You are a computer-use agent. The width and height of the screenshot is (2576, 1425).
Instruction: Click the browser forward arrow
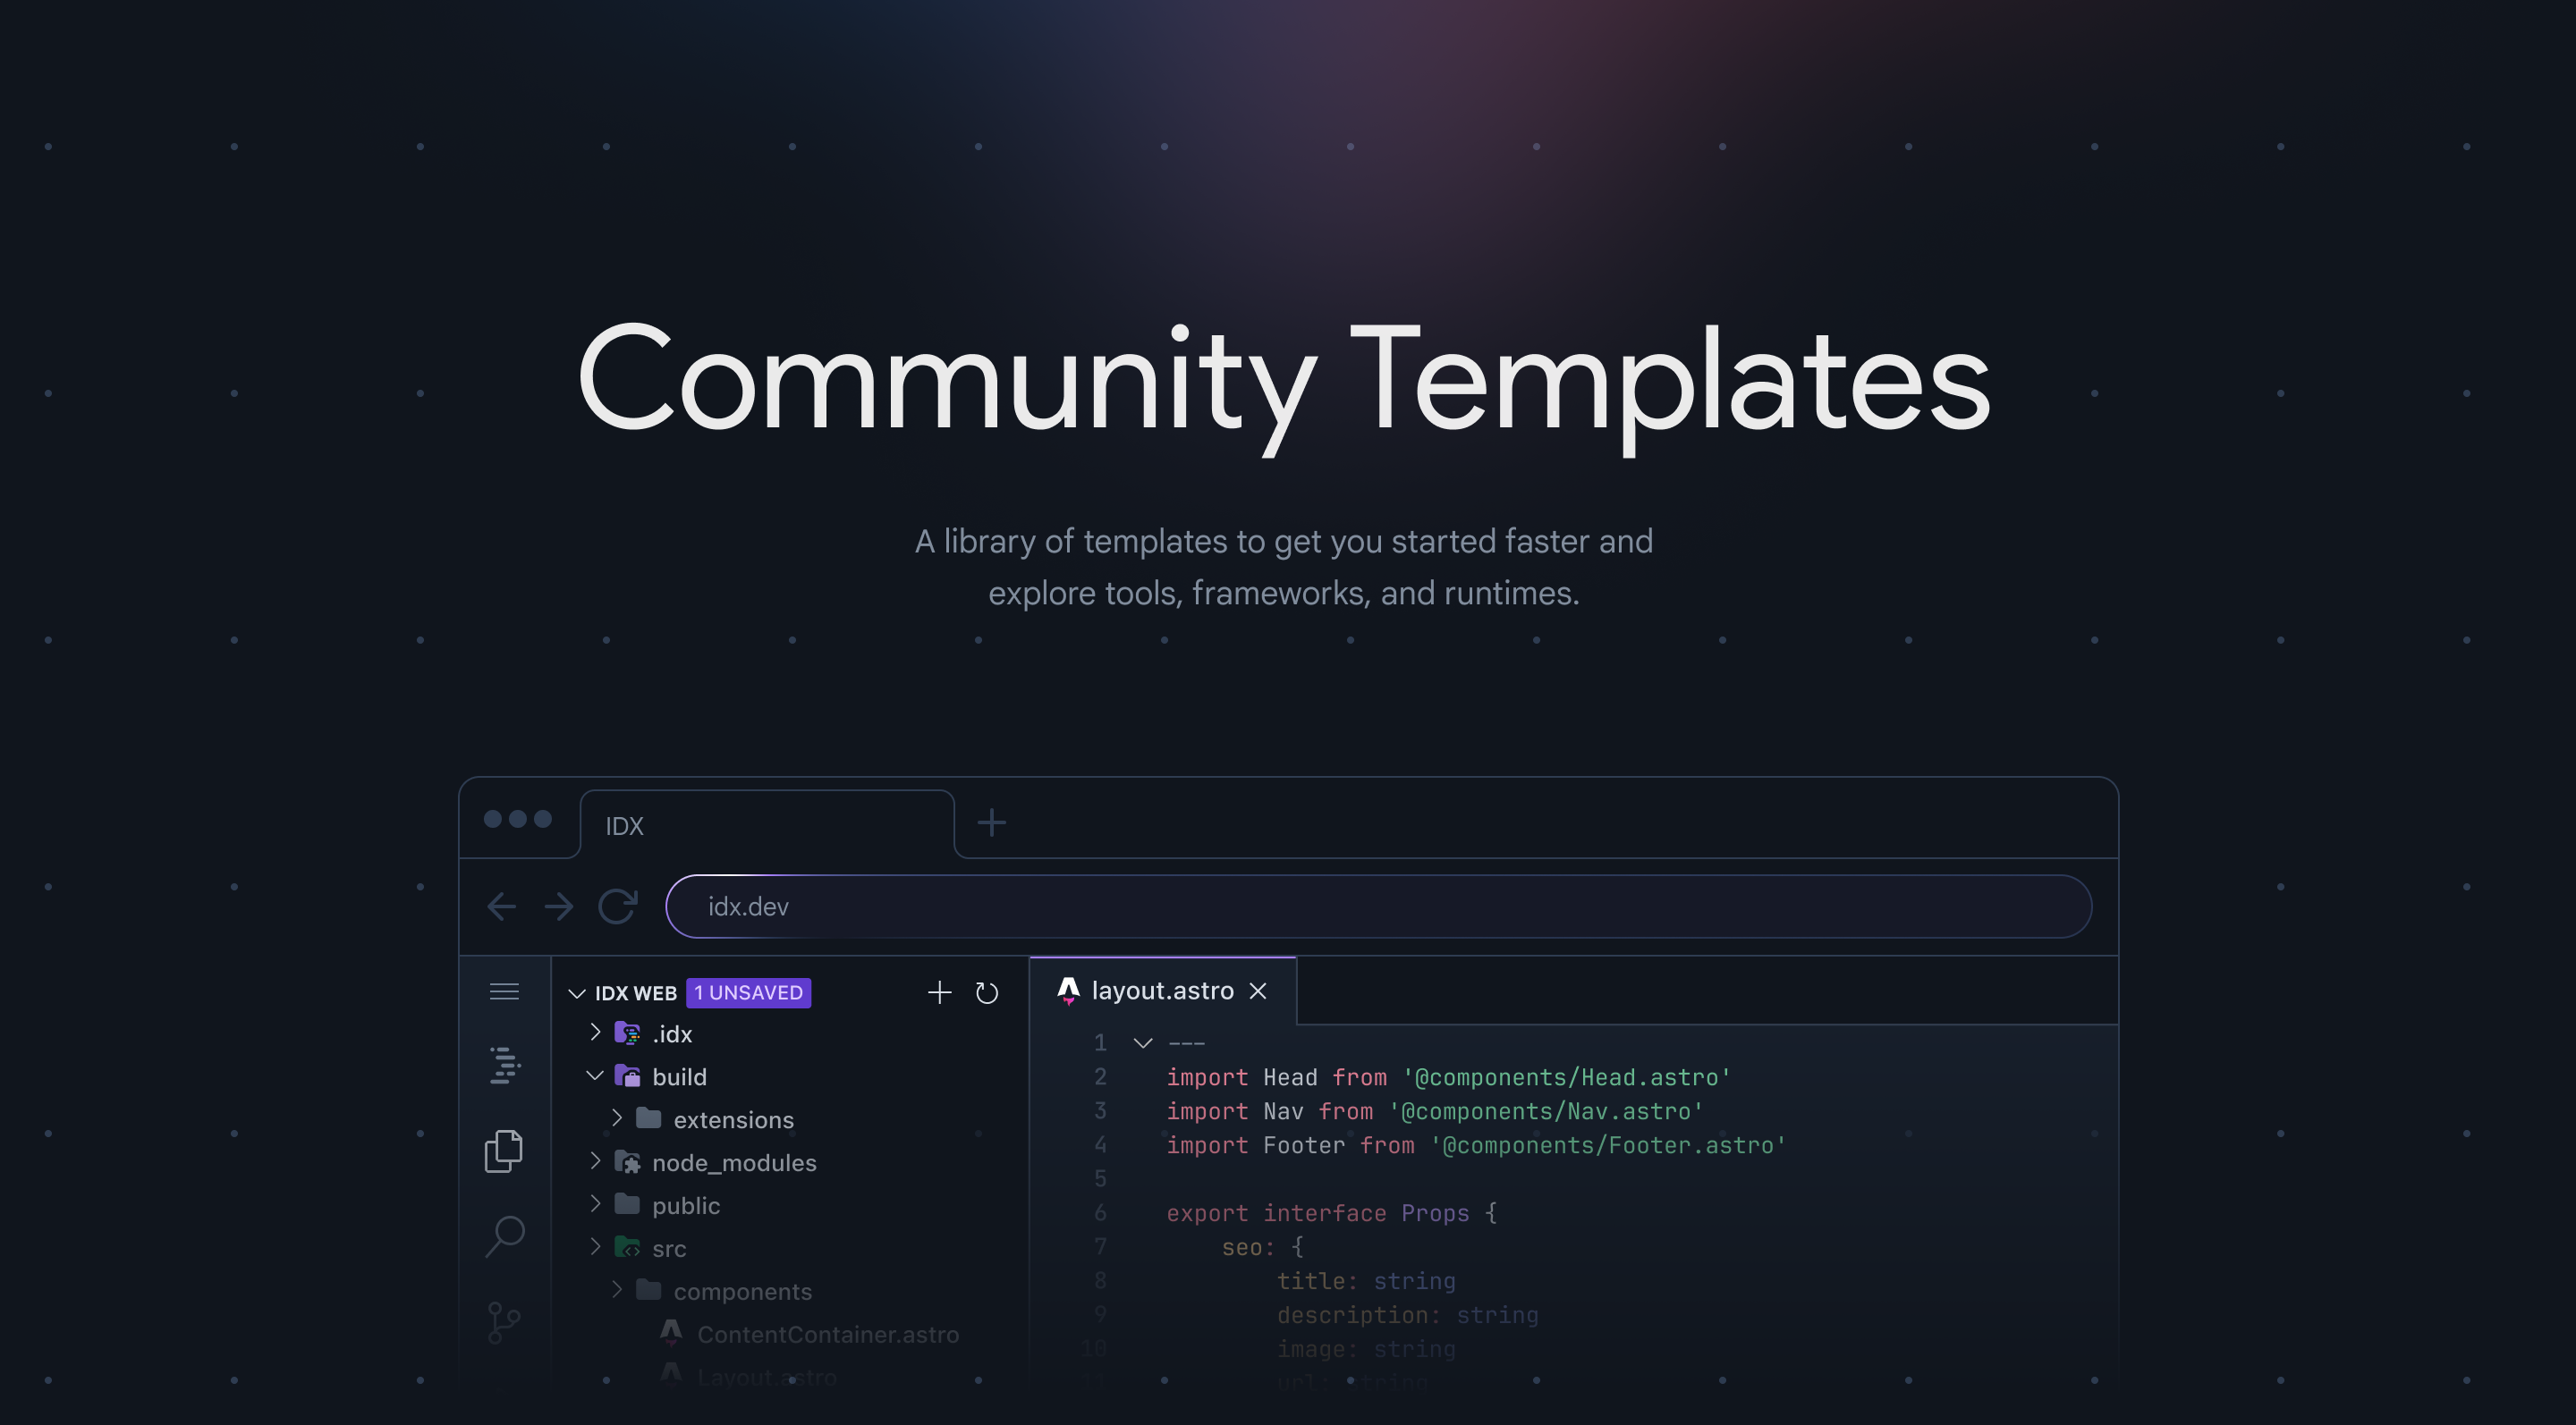pos(559,906)
